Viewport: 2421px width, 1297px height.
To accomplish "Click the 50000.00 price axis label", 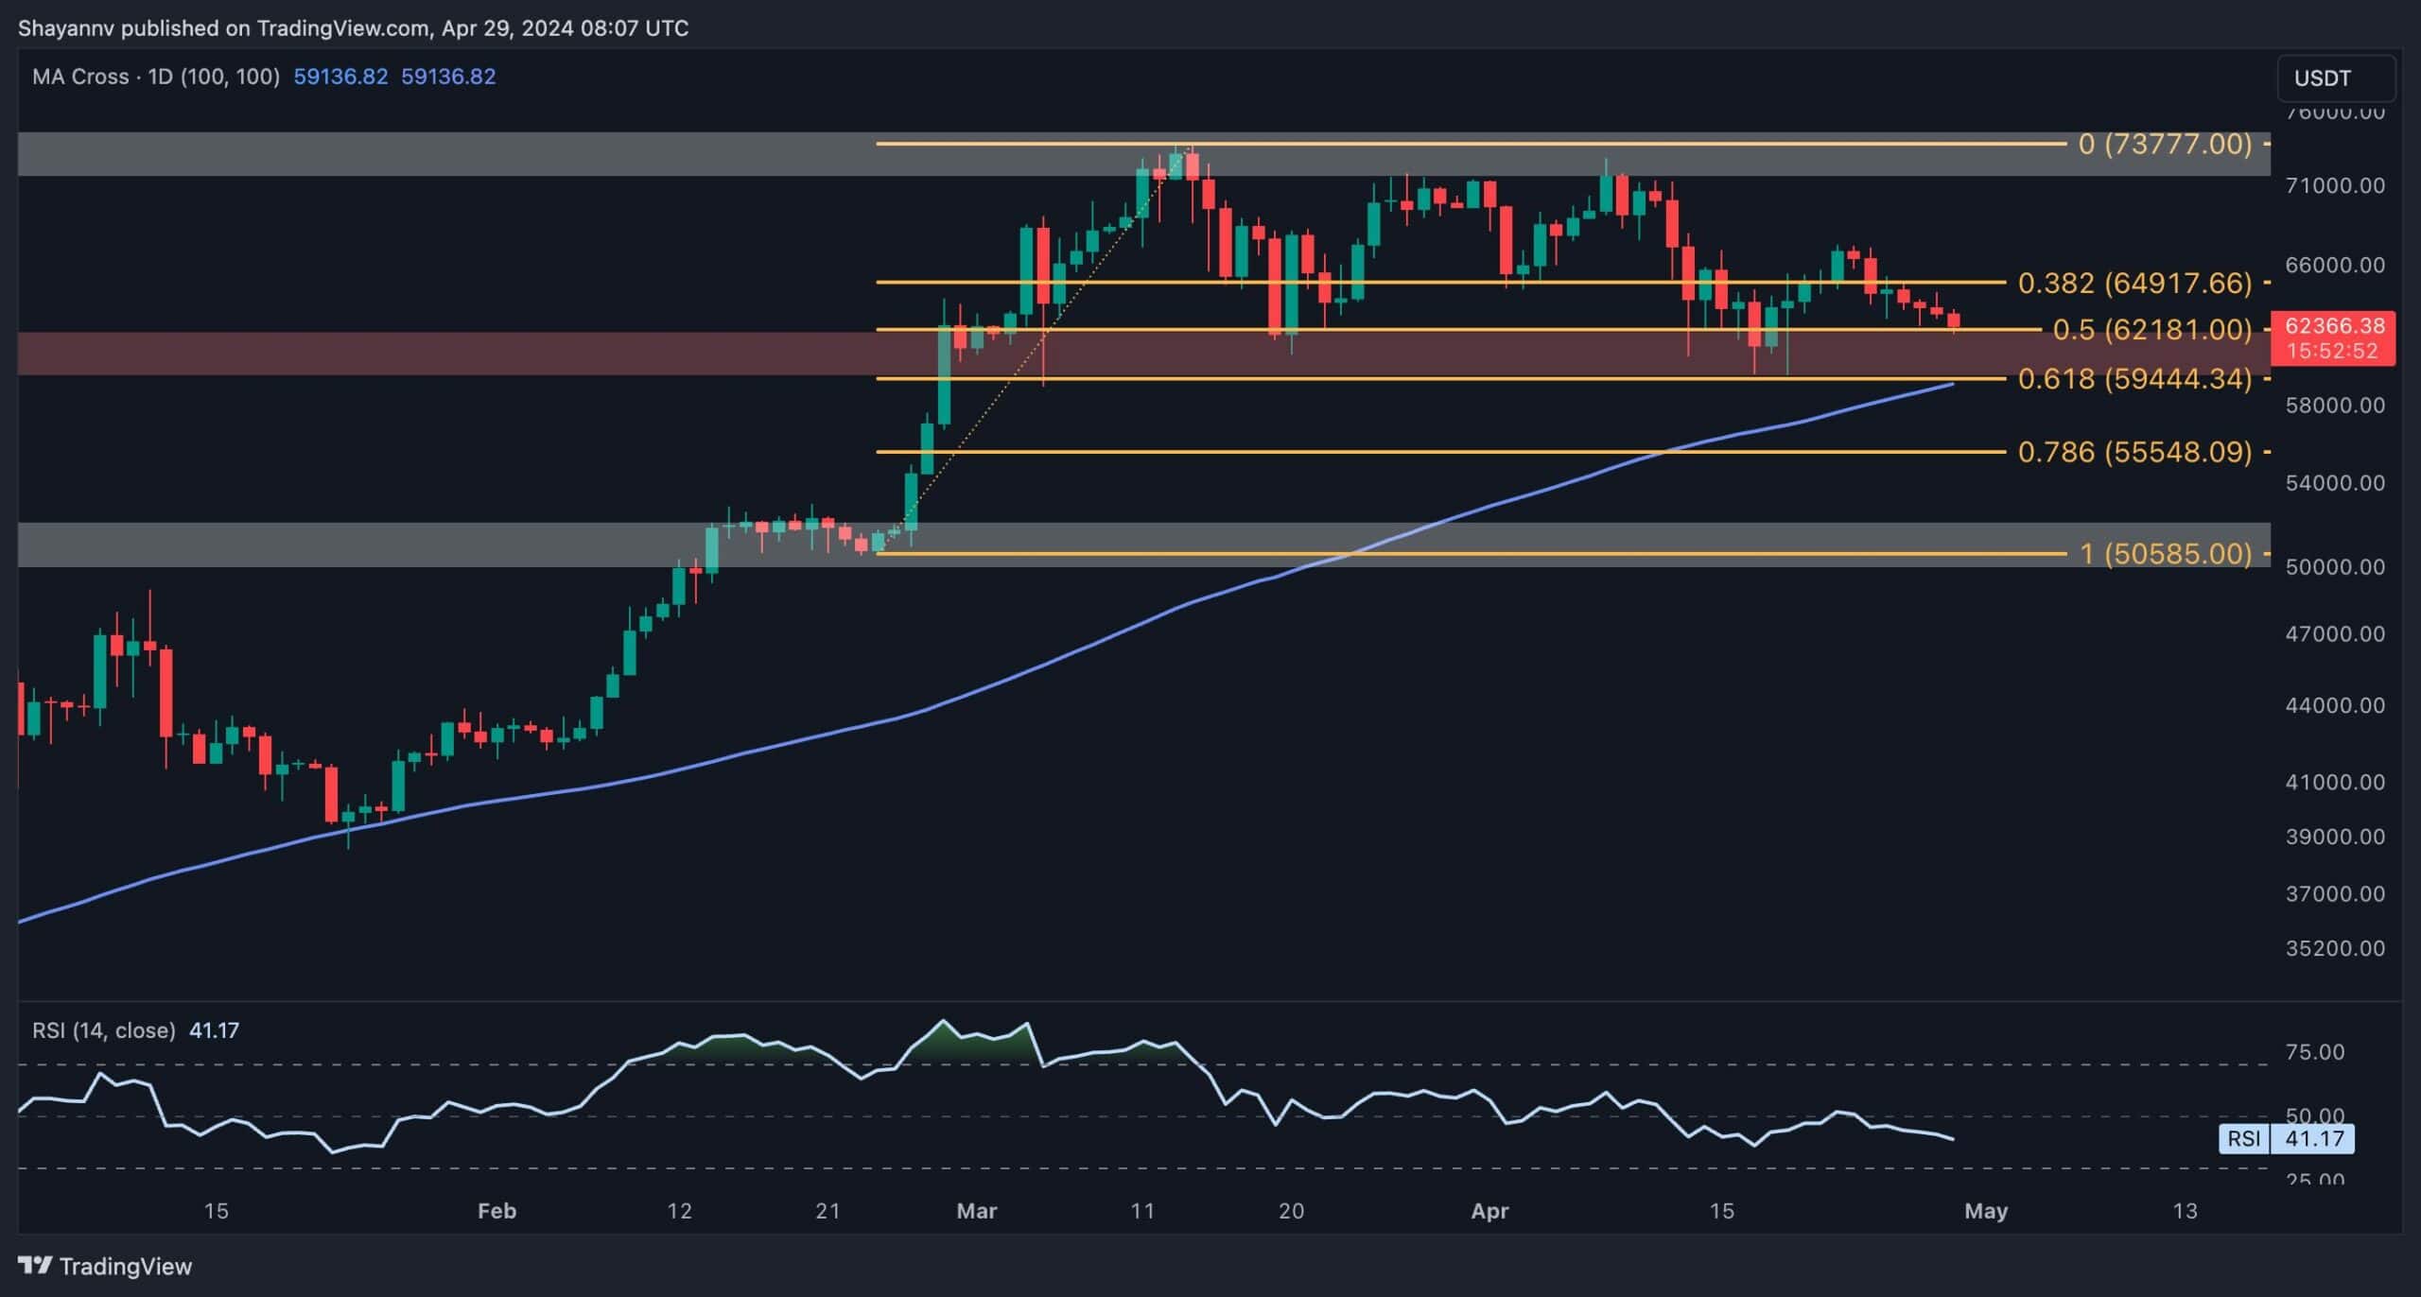I will (x=2334, y=567).
